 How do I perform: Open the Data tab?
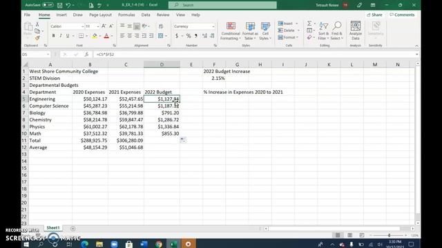click(146, 14)
